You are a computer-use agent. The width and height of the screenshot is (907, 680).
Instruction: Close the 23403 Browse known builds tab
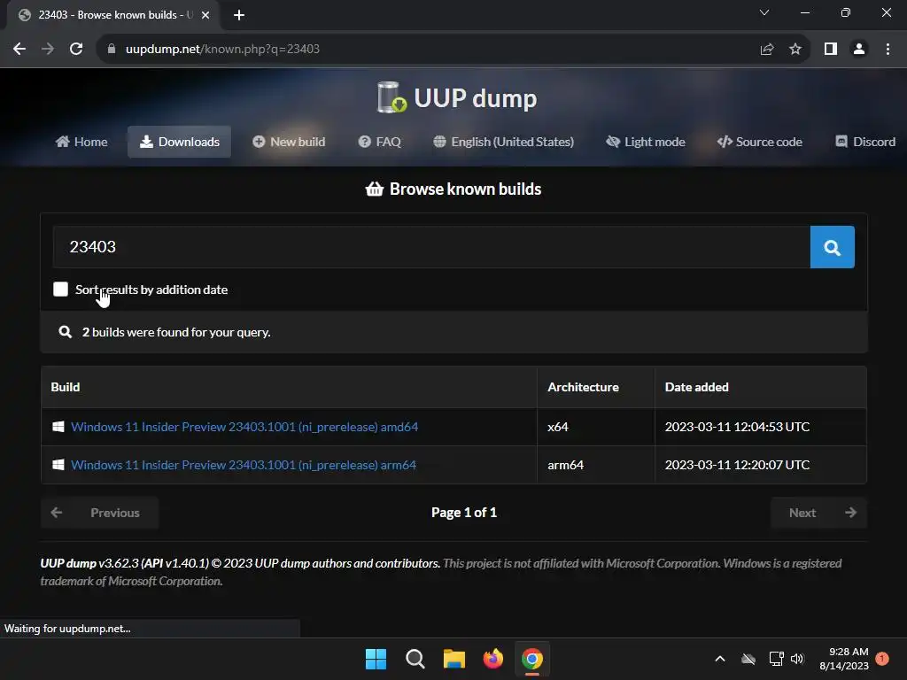tap(205, 15)
